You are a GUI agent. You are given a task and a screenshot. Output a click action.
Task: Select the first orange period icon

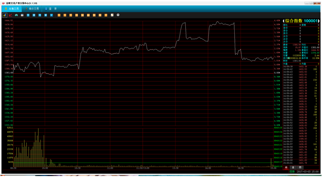[59, 15]
